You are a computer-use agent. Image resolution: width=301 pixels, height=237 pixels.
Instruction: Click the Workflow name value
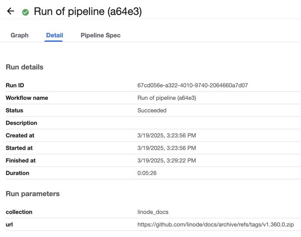(x=167, y=98)
